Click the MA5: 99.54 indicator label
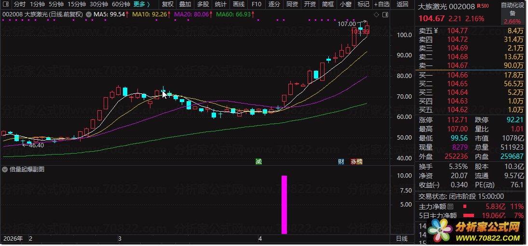This screenshot has height=246, width=528. [110, 14]
